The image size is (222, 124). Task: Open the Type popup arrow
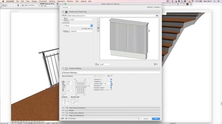click(112, 76)
